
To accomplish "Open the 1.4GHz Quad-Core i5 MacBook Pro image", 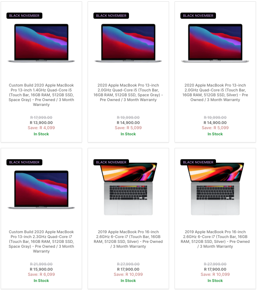I will click(x=41, y=43).
